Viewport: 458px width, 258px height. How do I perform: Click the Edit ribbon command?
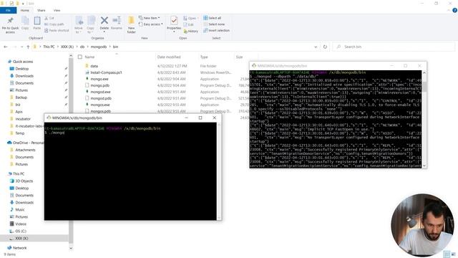click(189, 24)
